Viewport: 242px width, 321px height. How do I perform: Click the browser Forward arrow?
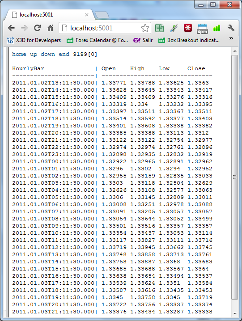[x=25, y=28]
